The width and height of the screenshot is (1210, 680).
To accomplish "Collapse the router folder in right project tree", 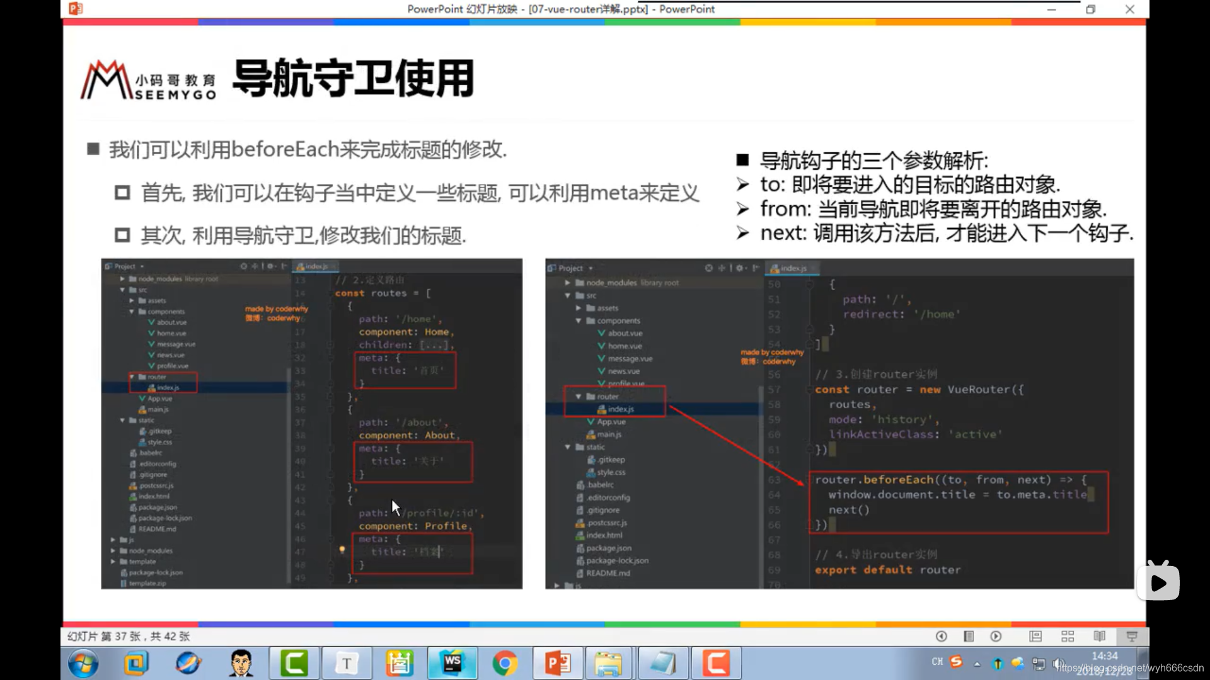I will coord(578,397).
